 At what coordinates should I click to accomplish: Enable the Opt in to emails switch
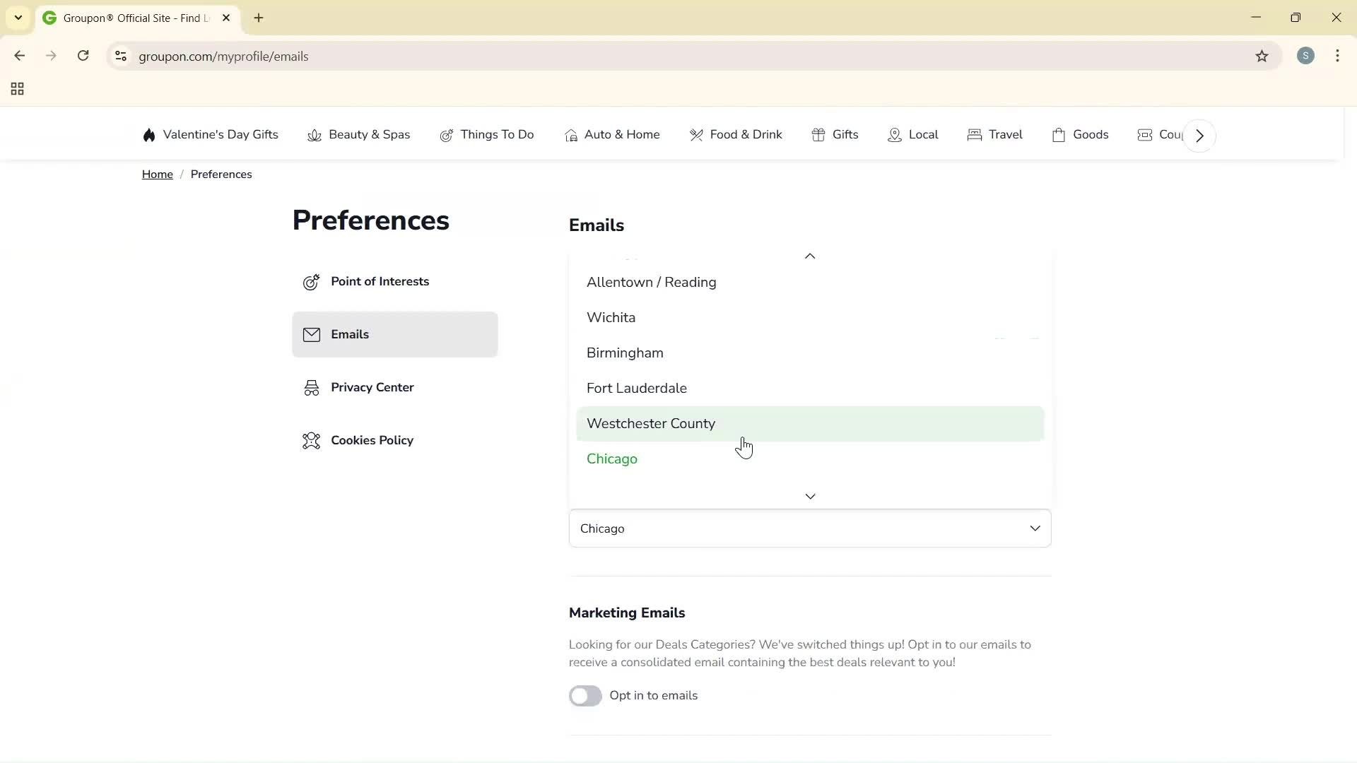tap(586, 696)
